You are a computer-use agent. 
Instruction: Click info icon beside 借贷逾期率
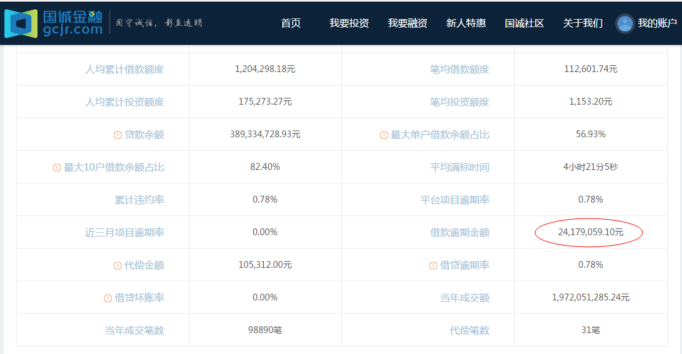[433, 265]
